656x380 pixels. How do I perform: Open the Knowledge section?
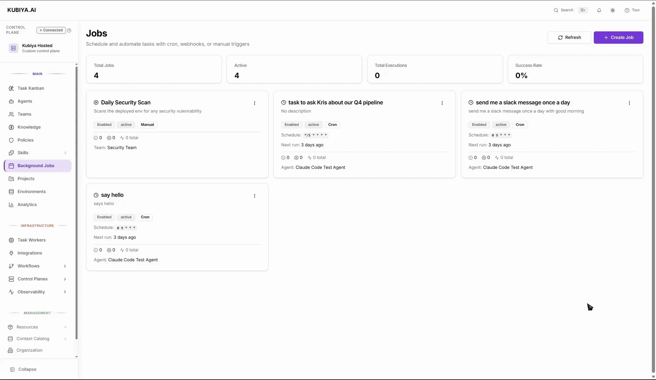point(29,127)
